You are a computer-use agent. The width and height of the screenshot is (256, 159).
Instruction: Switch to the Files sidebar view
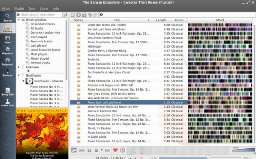[7, 40]
